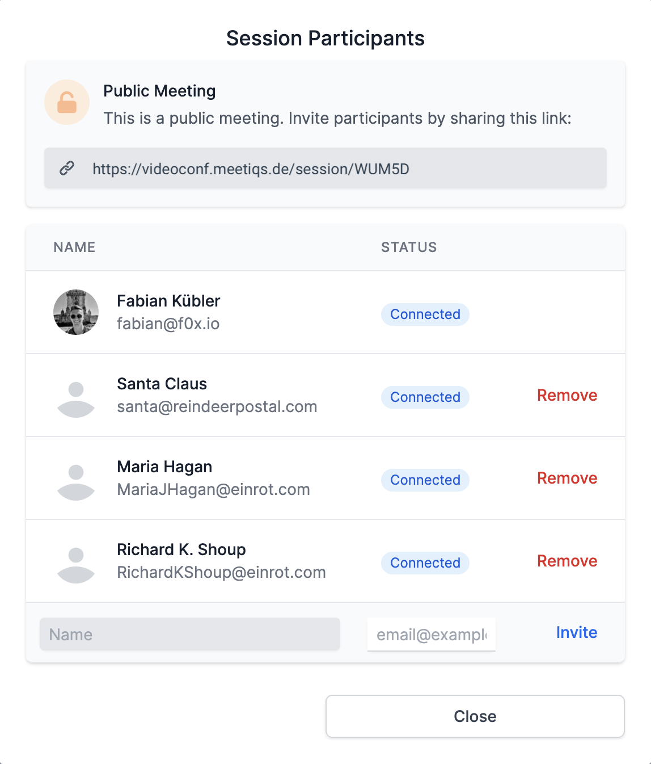
Task: Focus the Name input field
Action: (x=190, y=634)
